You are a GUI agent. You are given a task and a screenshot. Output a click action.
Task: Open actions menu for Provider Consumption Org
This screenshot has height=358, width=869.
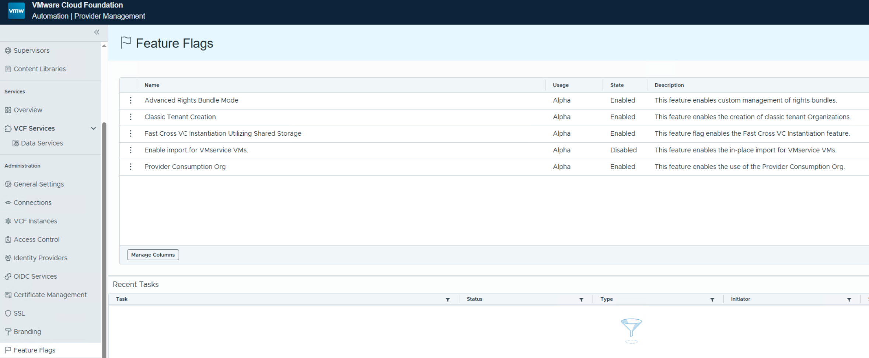130,167
